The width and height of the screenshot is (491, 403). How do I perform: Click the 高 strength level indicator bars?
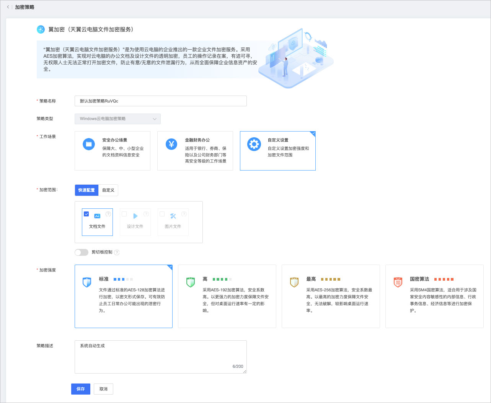(222, 279)
